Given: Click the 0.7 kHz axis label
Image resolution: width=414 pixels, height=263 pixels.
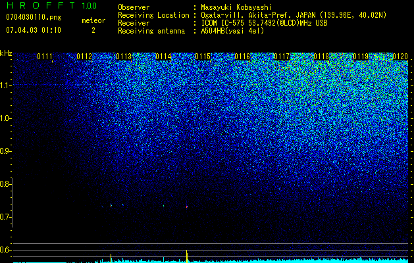Looking at the screenshot, I should point(5,217).
